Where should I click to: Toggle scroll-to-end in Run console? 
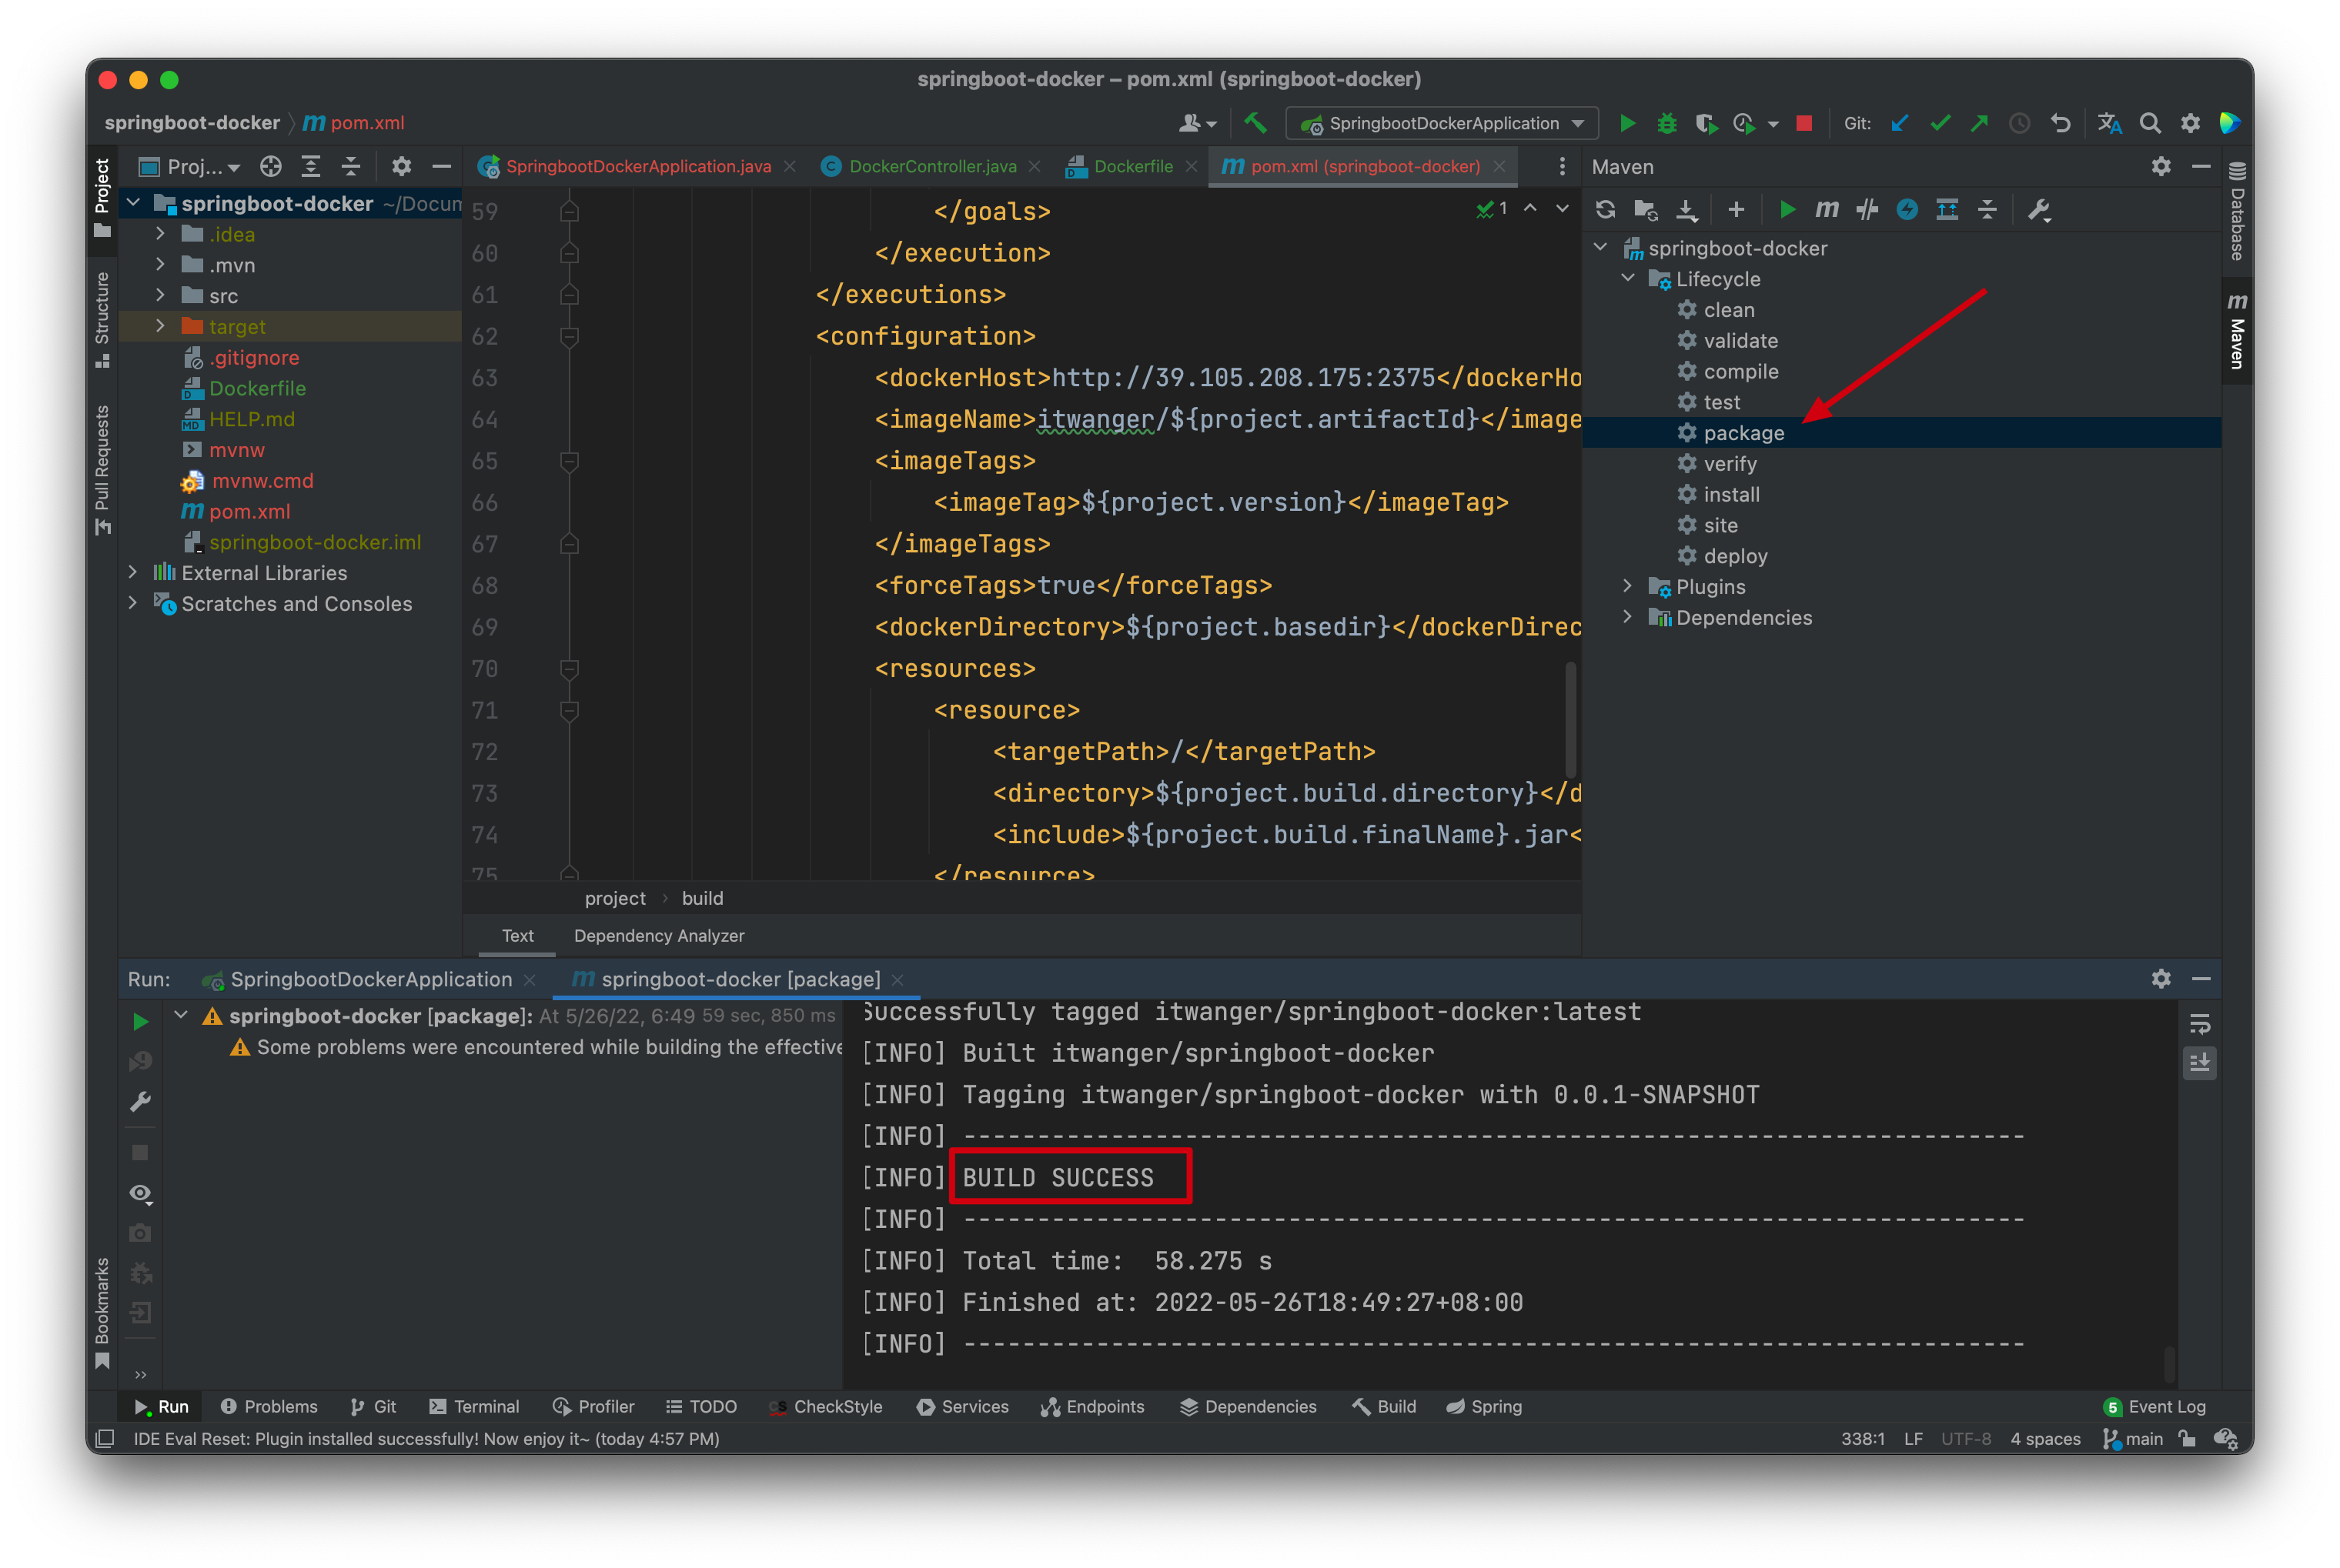[x=2199, y=1063]
